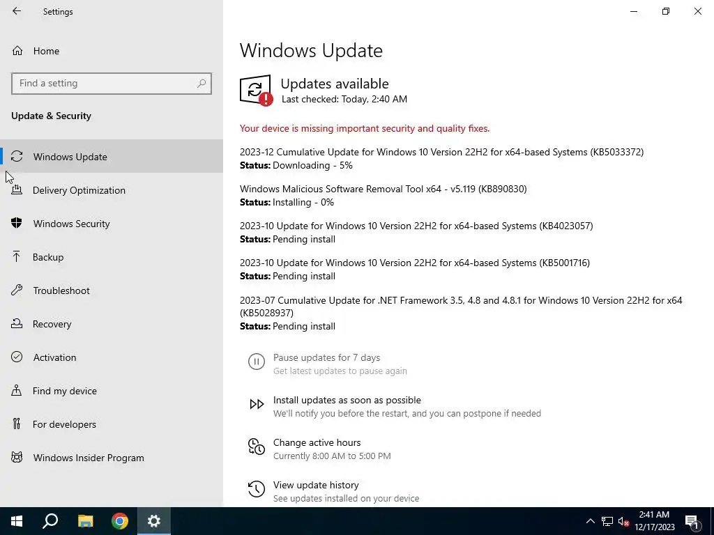Click the KB5033372 cumulative update title
This screenshot has width=714, height=535.
pyautogui.click(x=441, y=152)
